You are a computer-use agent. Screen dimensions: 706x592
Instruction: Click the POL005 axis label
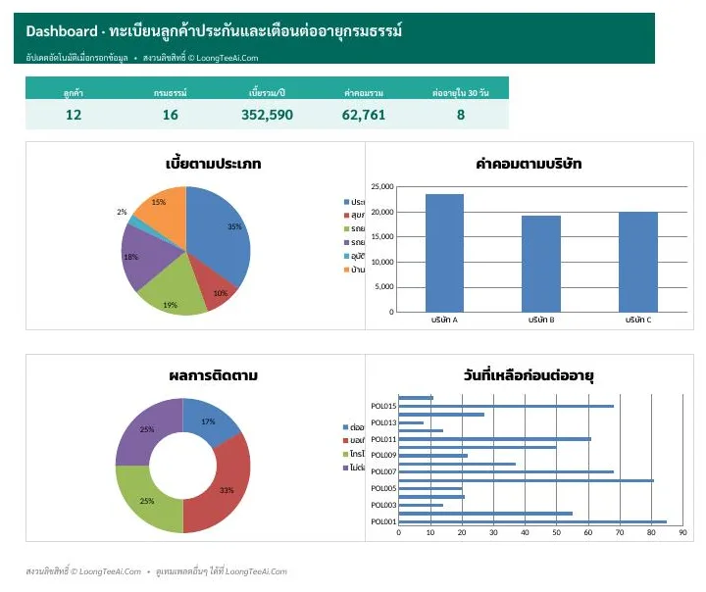(x=383, y=488)
